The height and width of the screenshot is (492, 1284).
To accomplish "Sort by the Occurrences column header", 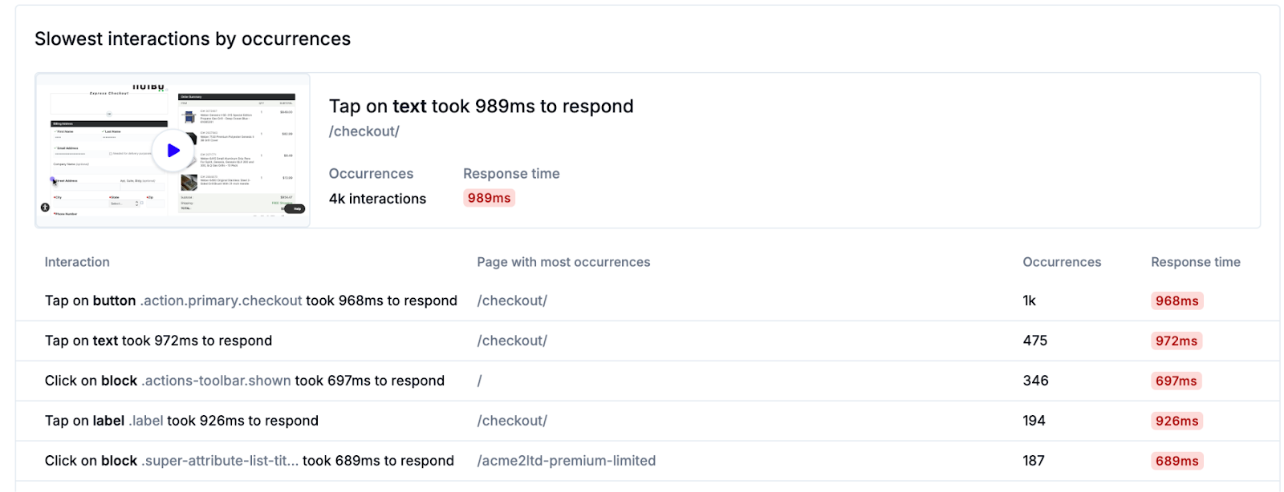I will pyautogui.click(x=1061, y=262).
